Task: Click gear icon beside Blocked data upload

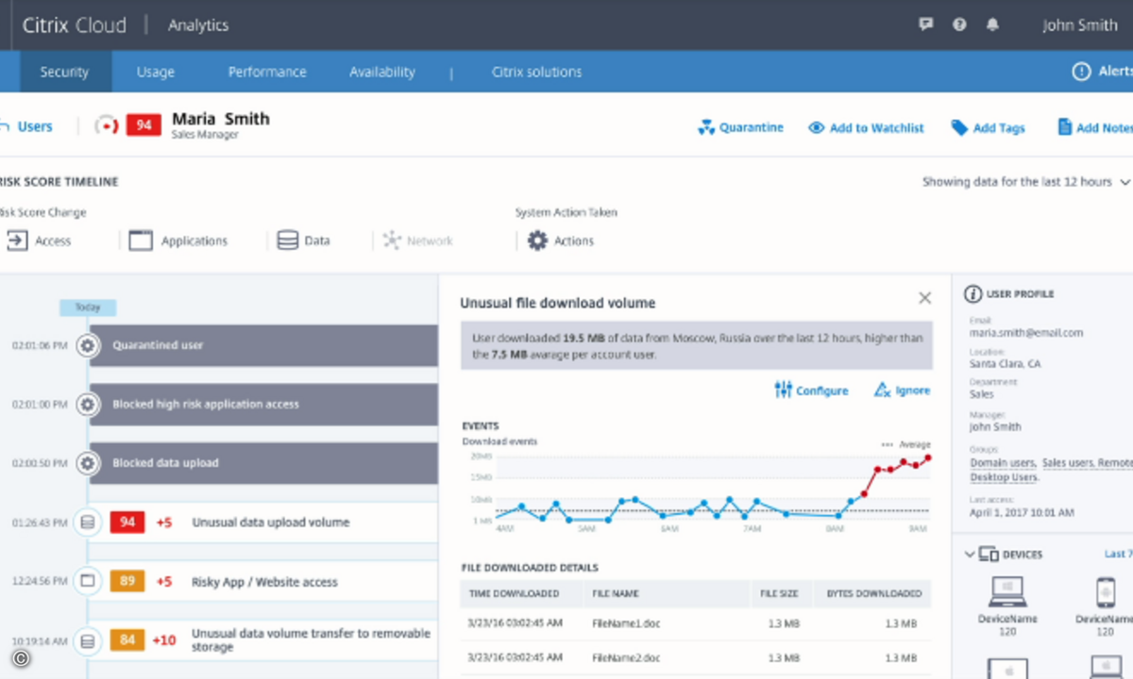Action: click(88, 463)
